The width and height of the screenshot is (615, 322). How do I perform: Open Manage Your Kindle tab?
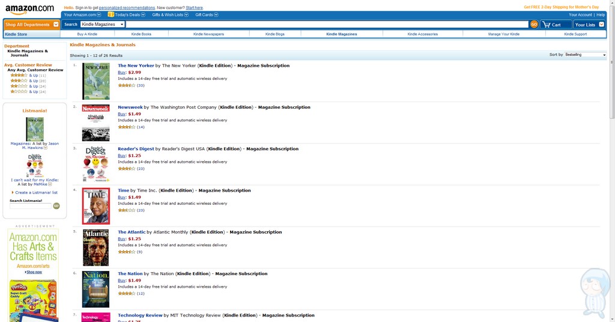[504, 34]
